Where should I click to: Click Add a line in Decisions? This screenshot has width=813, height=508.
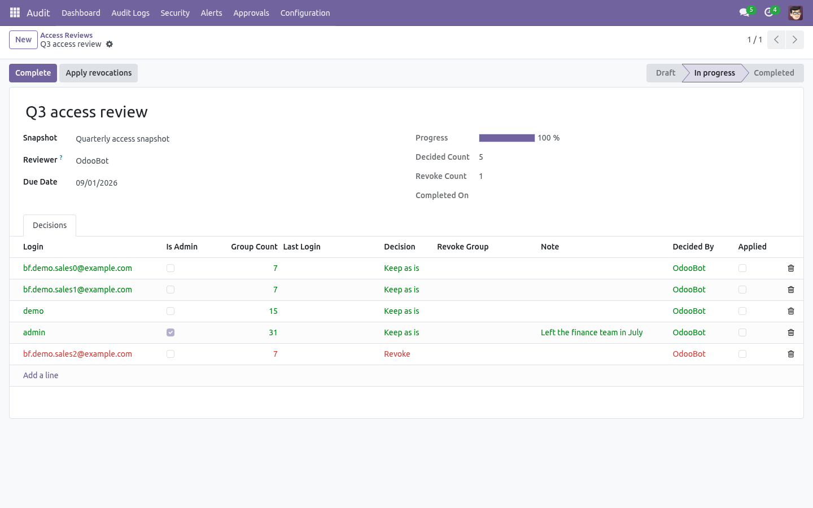41,375
